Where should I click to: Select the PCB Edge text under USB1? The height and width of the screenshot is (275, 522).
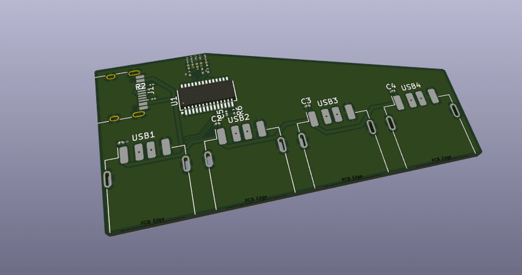pos(153,222)
